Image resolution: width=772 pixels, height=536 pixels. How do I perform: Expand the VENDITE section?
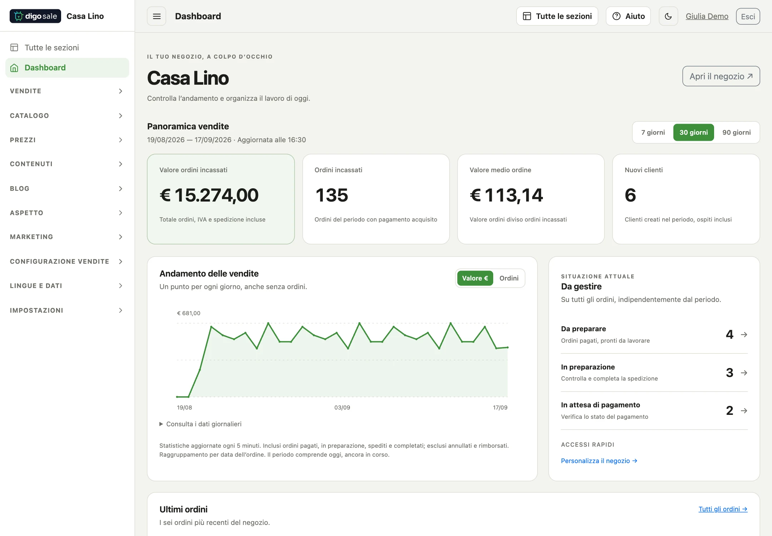point(67,91)
